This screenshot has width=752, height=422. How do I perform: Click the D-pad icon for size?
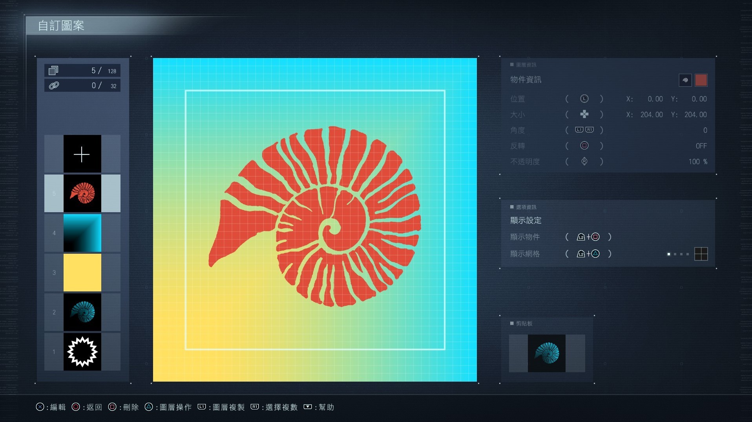pos(584,114)
